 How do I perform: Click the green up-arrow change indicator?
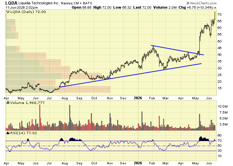click(x=215, y=8)
